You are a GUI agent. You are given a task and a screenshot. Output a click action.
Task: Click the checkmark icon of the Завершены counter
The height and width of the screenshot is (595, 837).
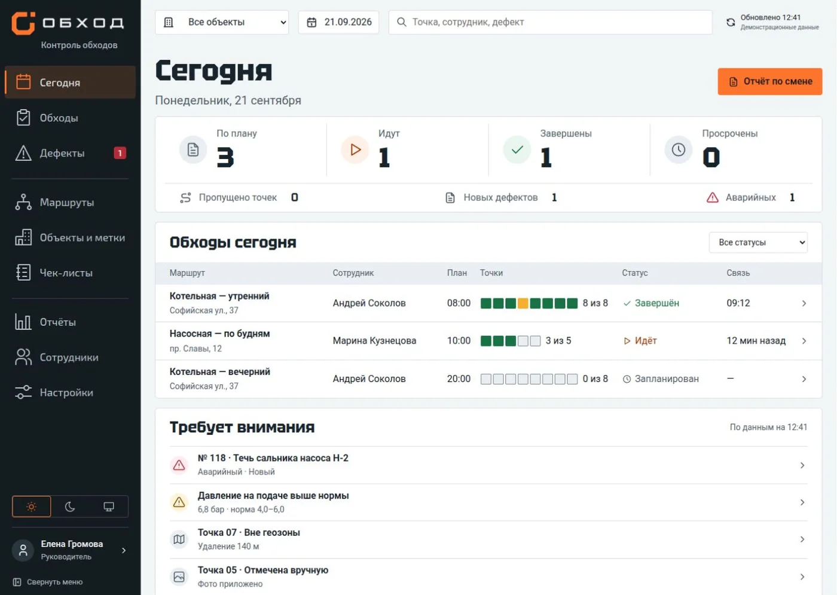click(517, 149)
